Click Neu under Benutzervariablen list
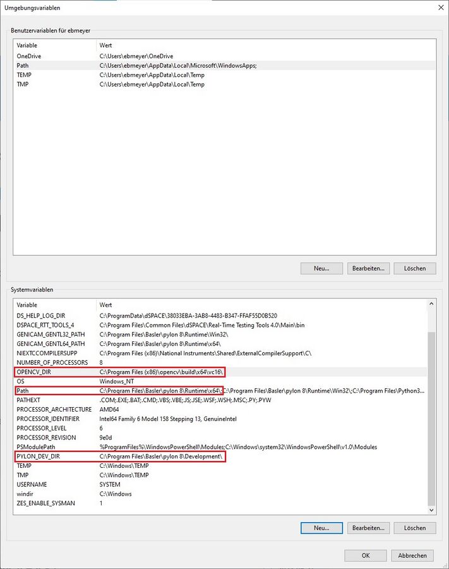Image resolution: width=449 pixels, height=569 pixels. click(321, 268)
